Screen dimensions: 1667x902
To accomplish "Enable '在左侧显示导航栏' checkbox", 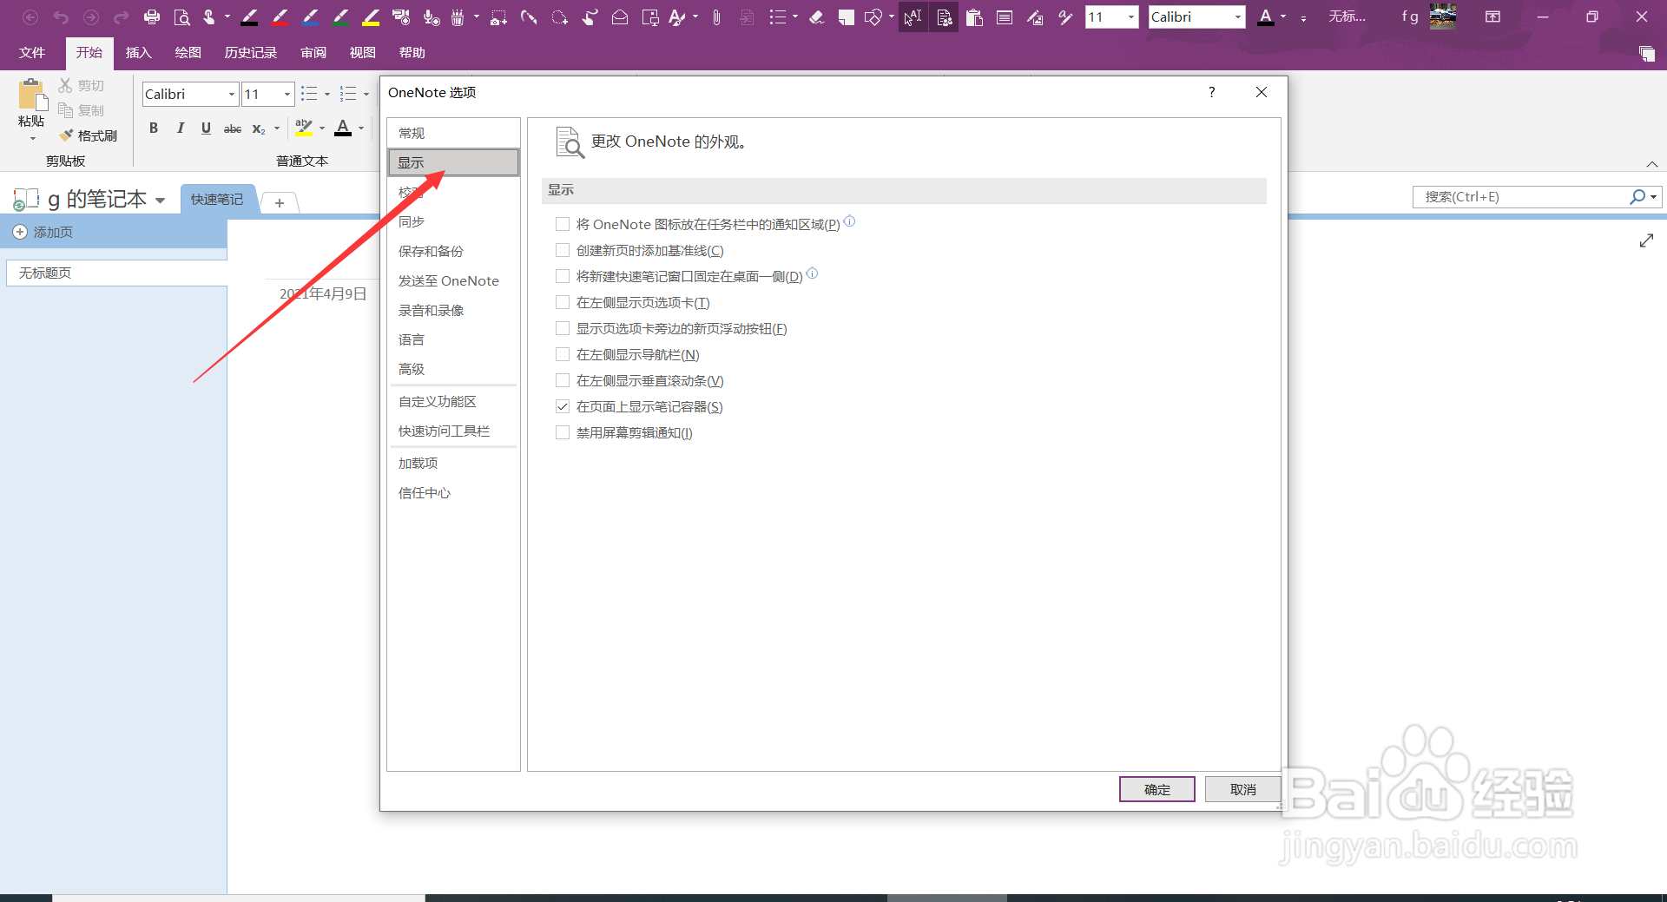I will [563, 354].
